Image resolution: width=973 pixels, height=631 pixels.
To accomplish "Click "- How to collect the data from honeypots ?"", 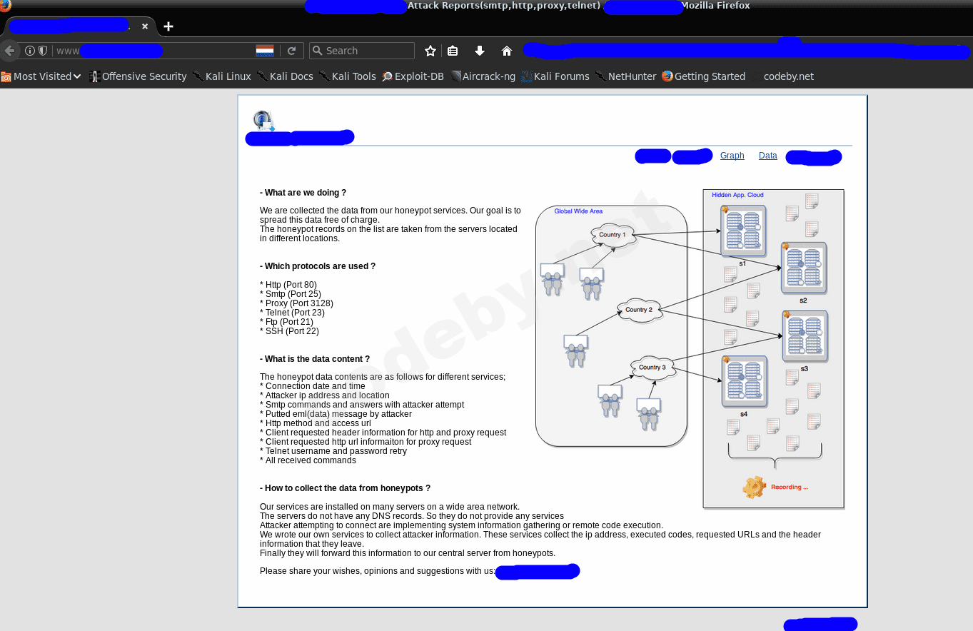I will click(x=345, y=488).
